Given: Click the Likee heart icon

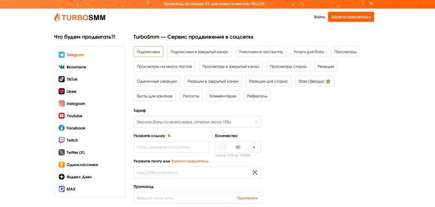Looking at the screenshot, I should (x=62, y=92).
